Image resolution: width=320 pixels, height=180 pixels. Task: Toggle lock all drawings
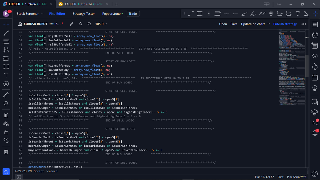point(6,132)
